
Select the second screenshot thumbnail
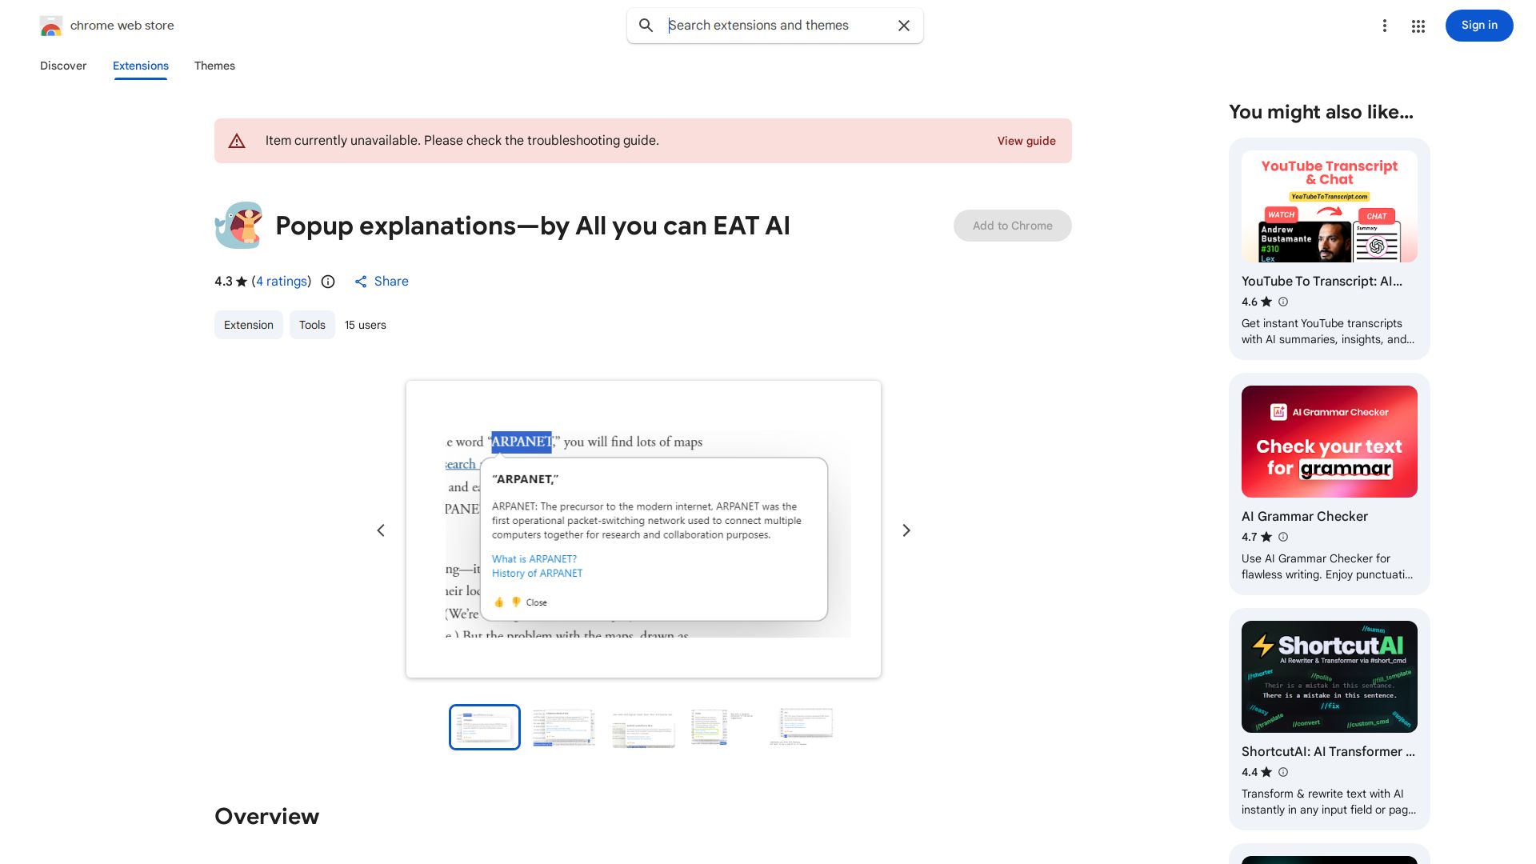pyautogui.click(x=564, y=727)
